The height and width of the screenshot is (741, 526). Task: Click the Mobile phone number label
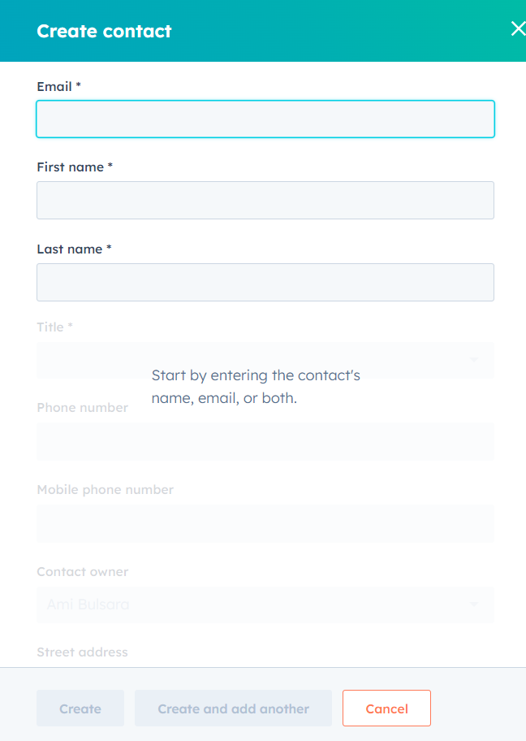coord(105,489)
